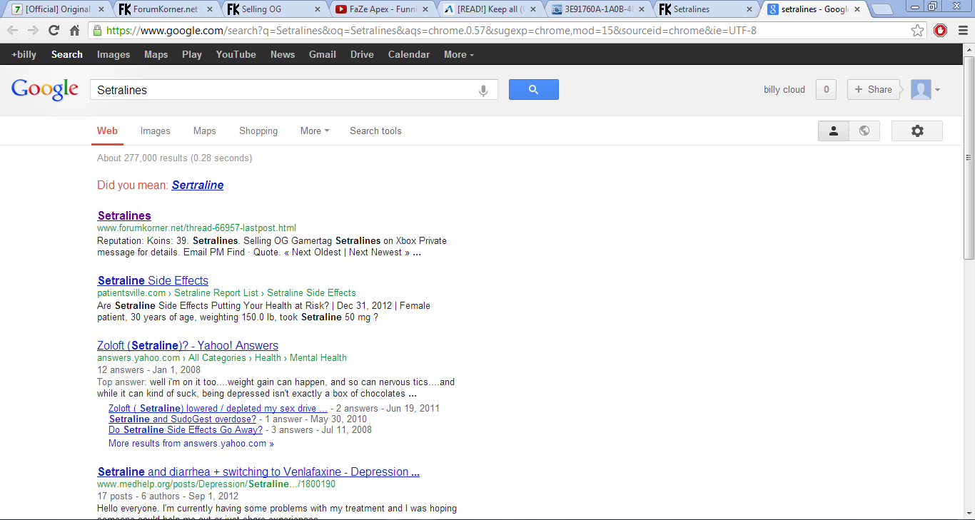The height and width of the screenshot is (520, 975).
Task: Select the Maps results tab below search box
Action: point(204,131)
